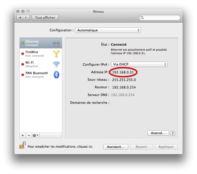This screenshot has height=174, width=197.
Task: Click the blue Bluetooth icon
Action: [x=56, y=75]
